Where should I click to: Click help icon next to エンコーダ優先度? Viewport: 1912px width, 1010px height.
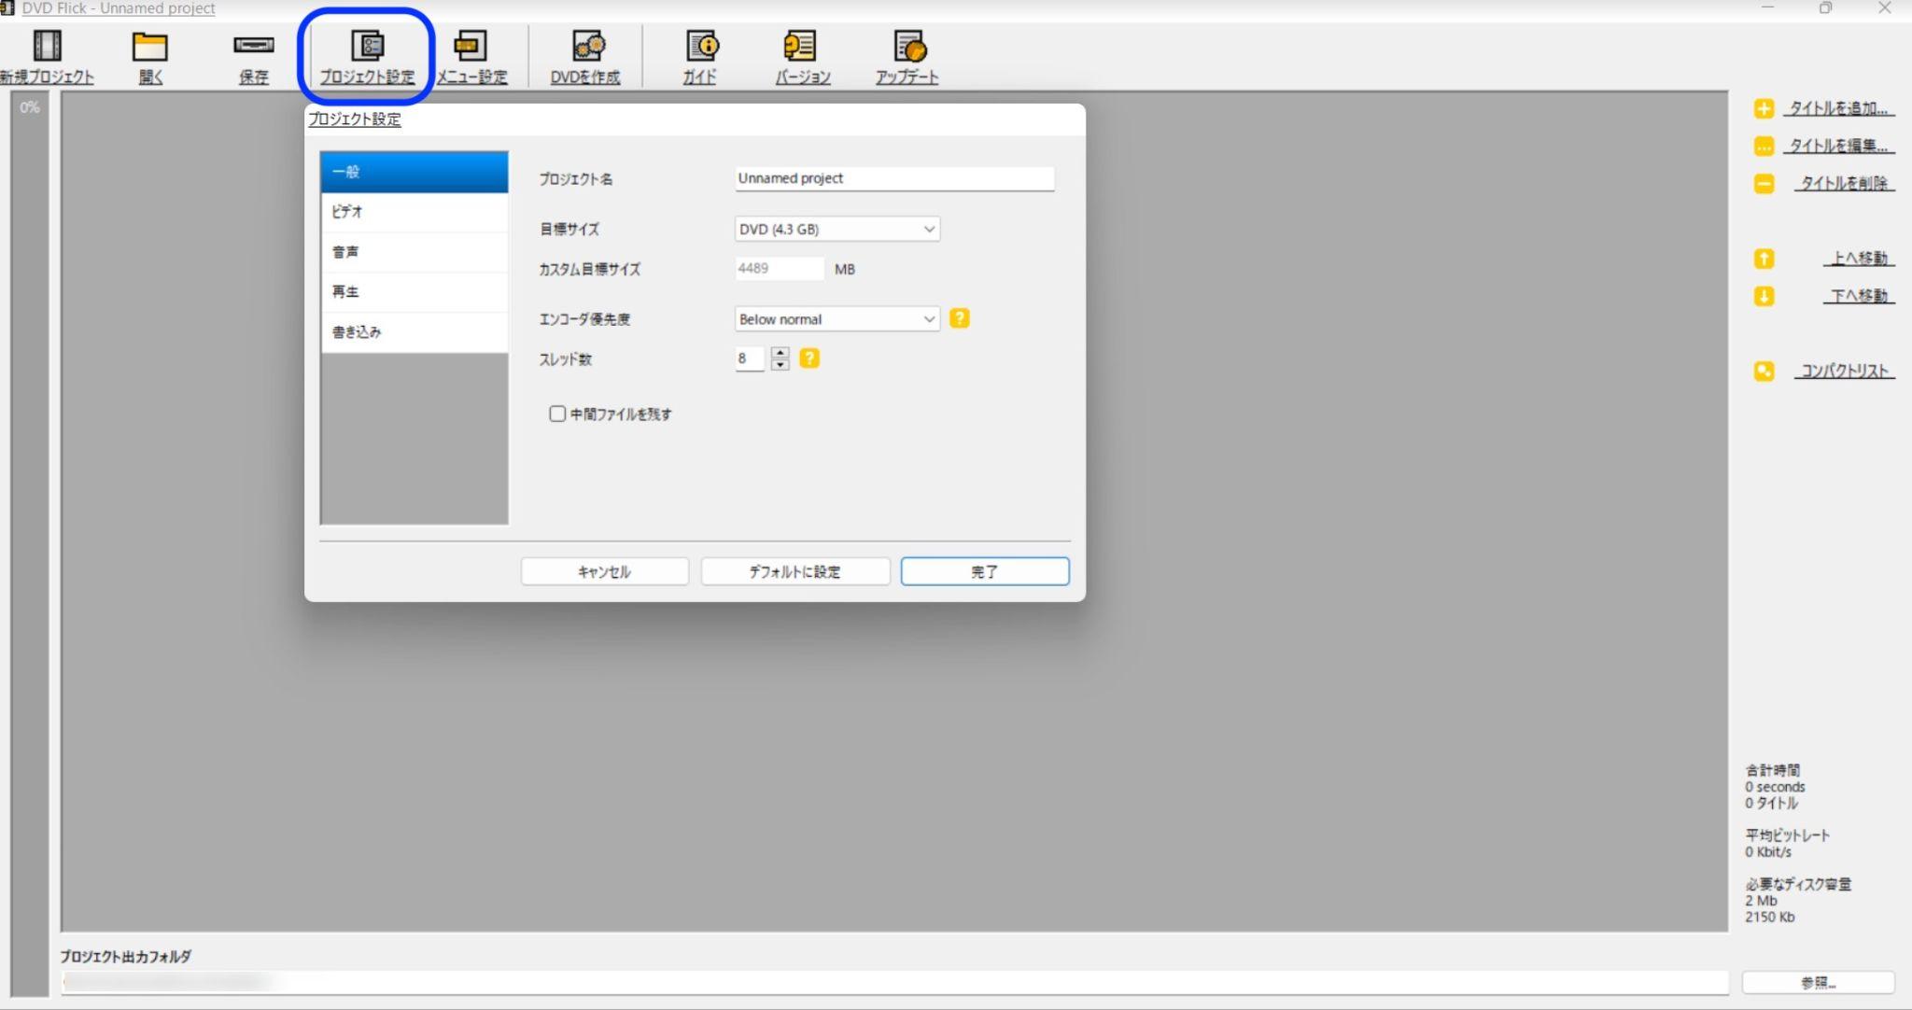959,318
